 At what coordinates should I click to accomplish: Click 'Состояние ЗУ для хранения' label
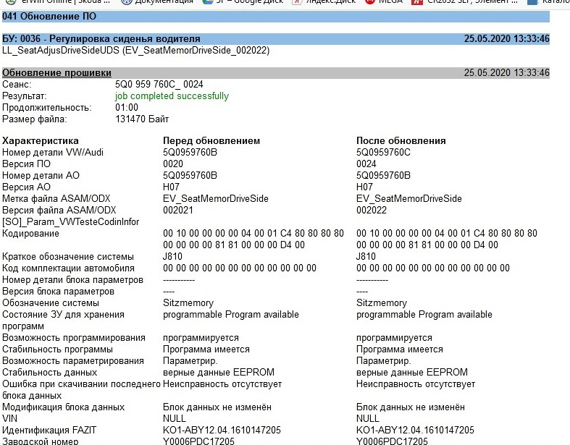(x=63, y=315)
